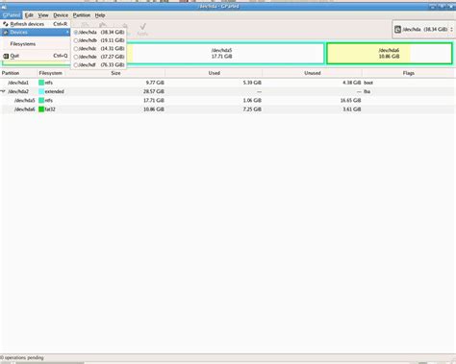The width and height of the screenshot is (456, 364).
Task: Open the Partition menu
Action: [x=82, y=15]
